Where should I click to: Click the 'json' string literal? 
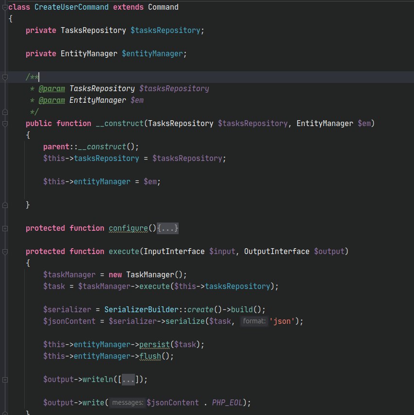click(x=282, y=321)
